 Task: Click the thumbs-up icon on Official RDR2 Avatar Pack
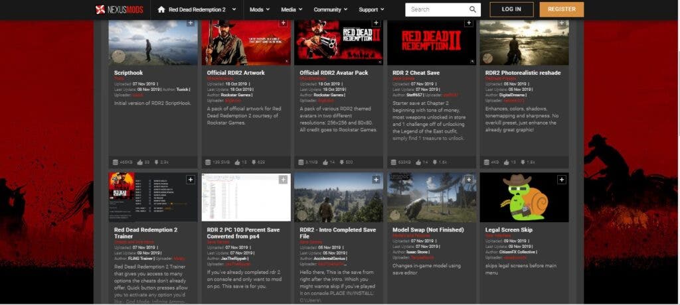[x=325, y=162]
